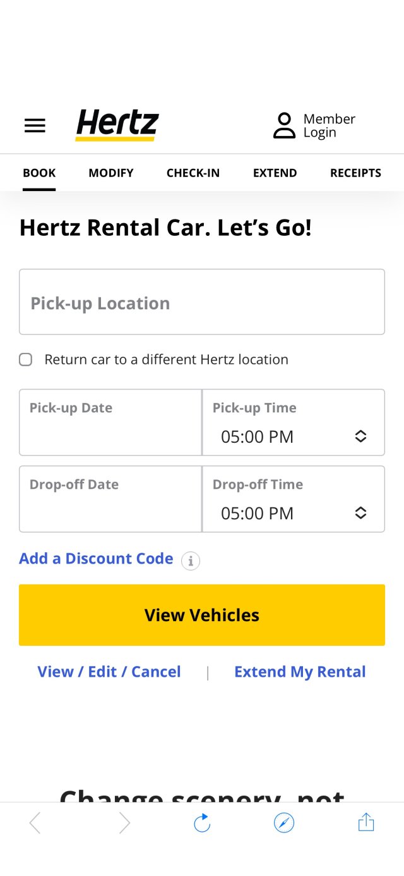This screenshot has width=404, height=876.
Task: Open the browser share sheet icon
Action: (x=365, y=822)
